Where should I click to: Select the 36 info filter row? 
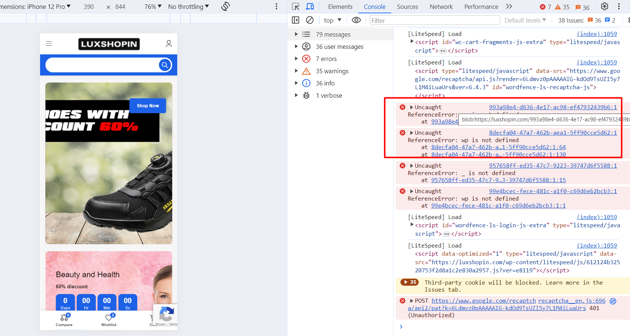340,83
